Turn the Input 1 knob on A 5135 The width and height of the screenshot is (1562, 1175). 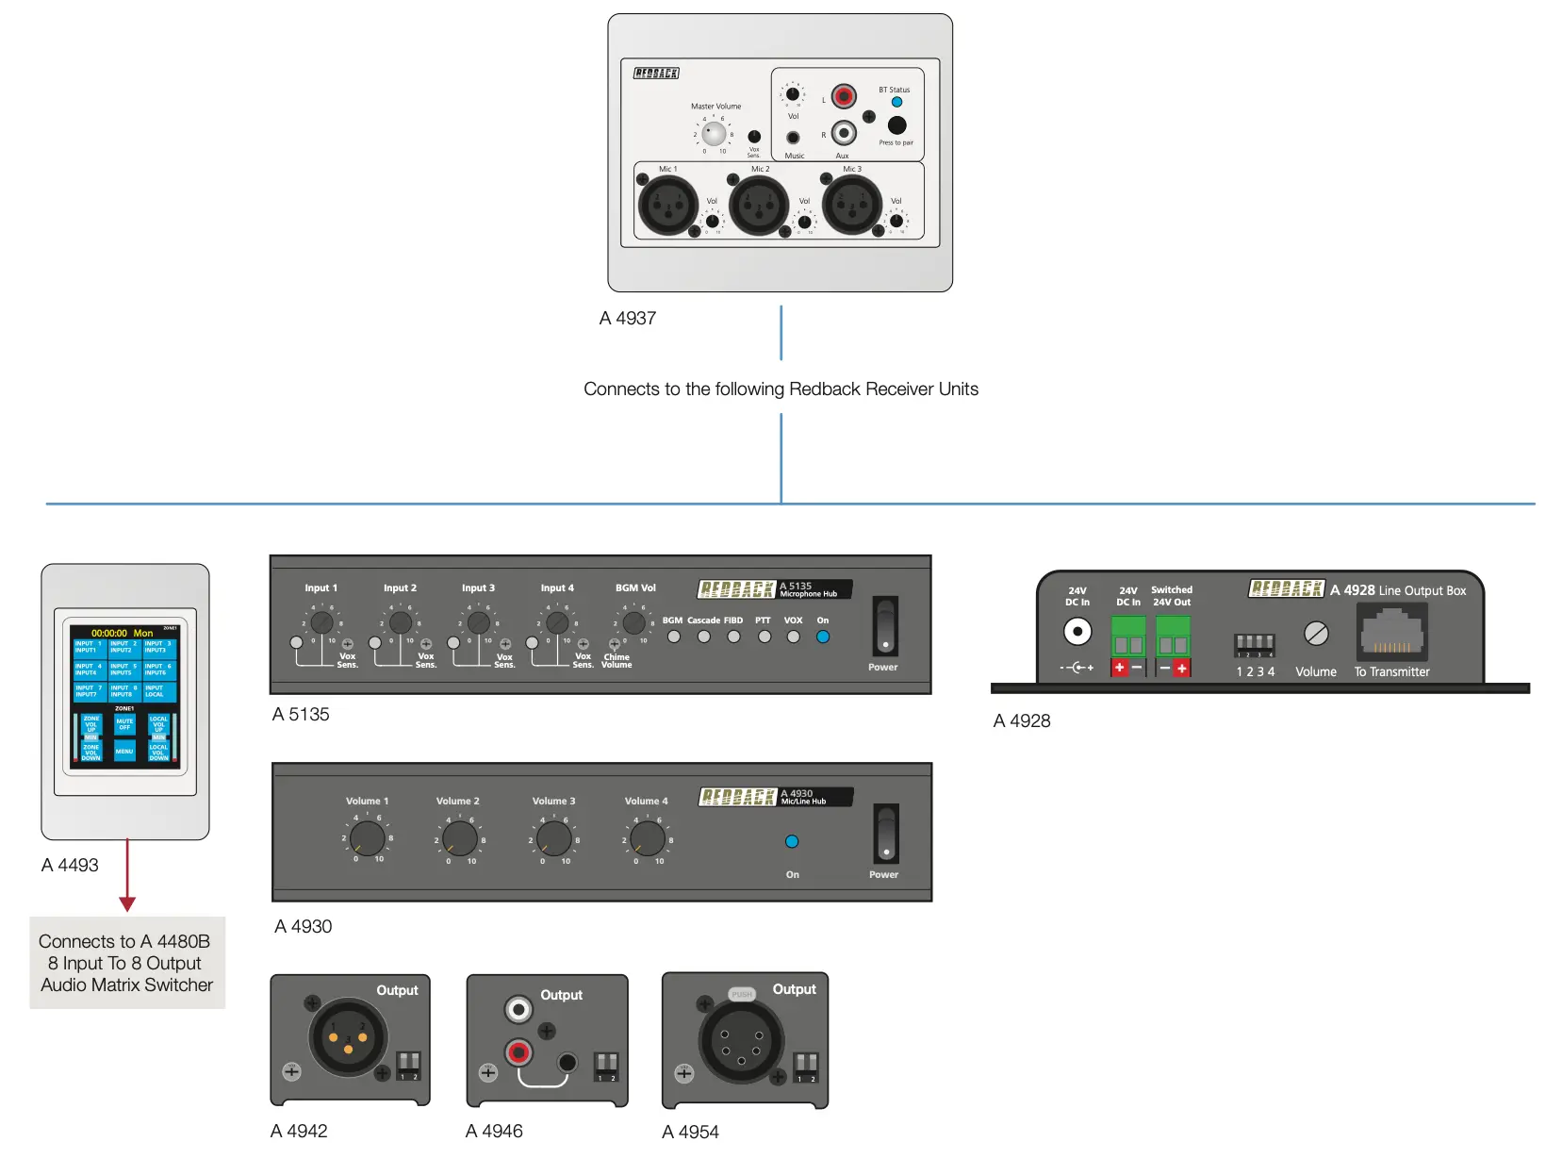321,622
